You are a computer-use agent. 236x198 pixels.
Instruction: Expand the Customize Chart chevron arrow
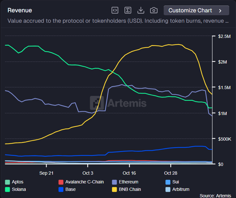pyautogui.click(x=220, y=11)
